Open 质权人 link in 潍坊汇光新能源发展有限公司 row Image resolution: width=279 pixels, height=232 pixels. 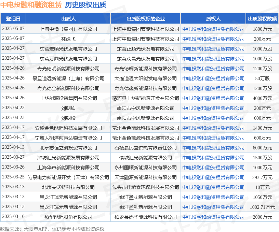click(x=213, y=158)
